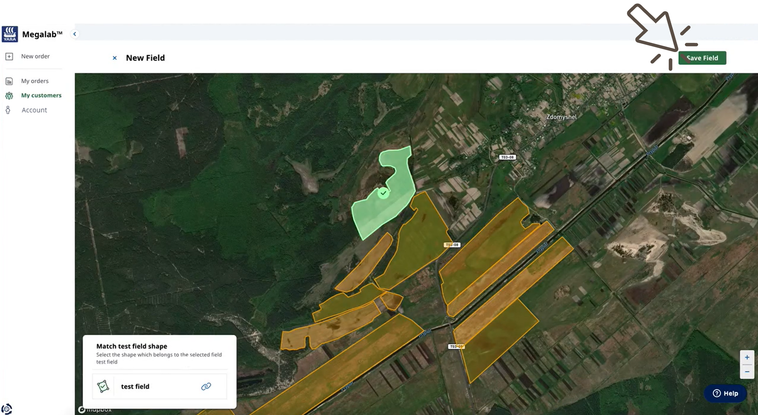Open the Account menu item
758x415 pixels.
(34, 110)
